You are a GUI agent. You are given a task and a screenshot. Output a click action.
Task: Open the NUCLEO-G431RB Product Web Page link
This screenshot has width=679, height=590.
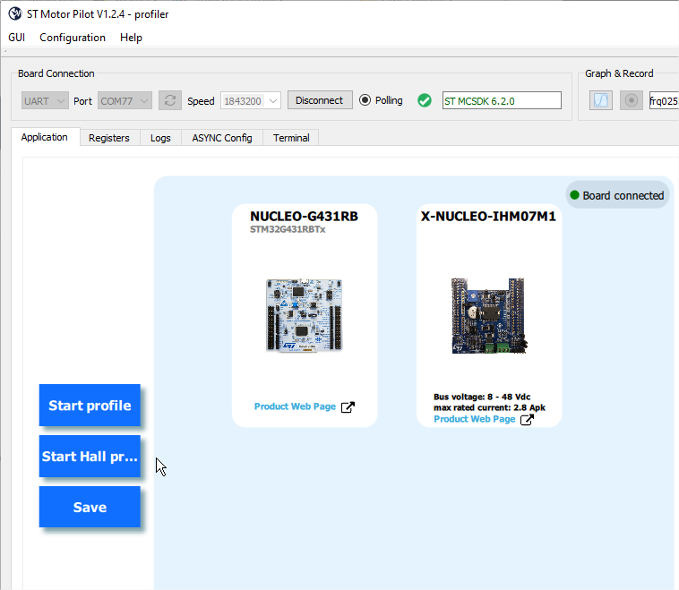(295, 406)
